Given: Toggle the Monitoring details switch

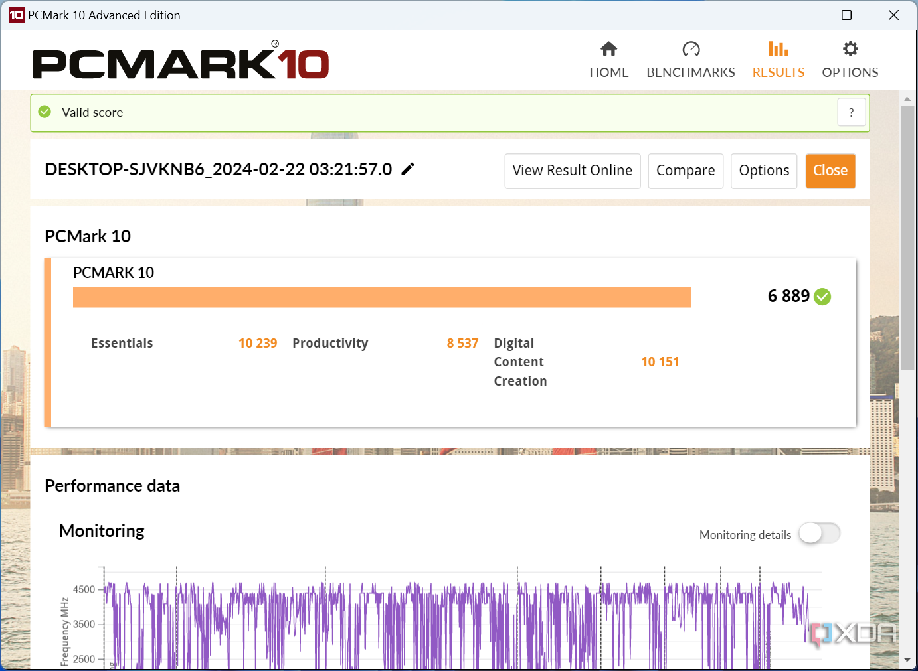Looking at the screenshot, I should tap(820, 533).
